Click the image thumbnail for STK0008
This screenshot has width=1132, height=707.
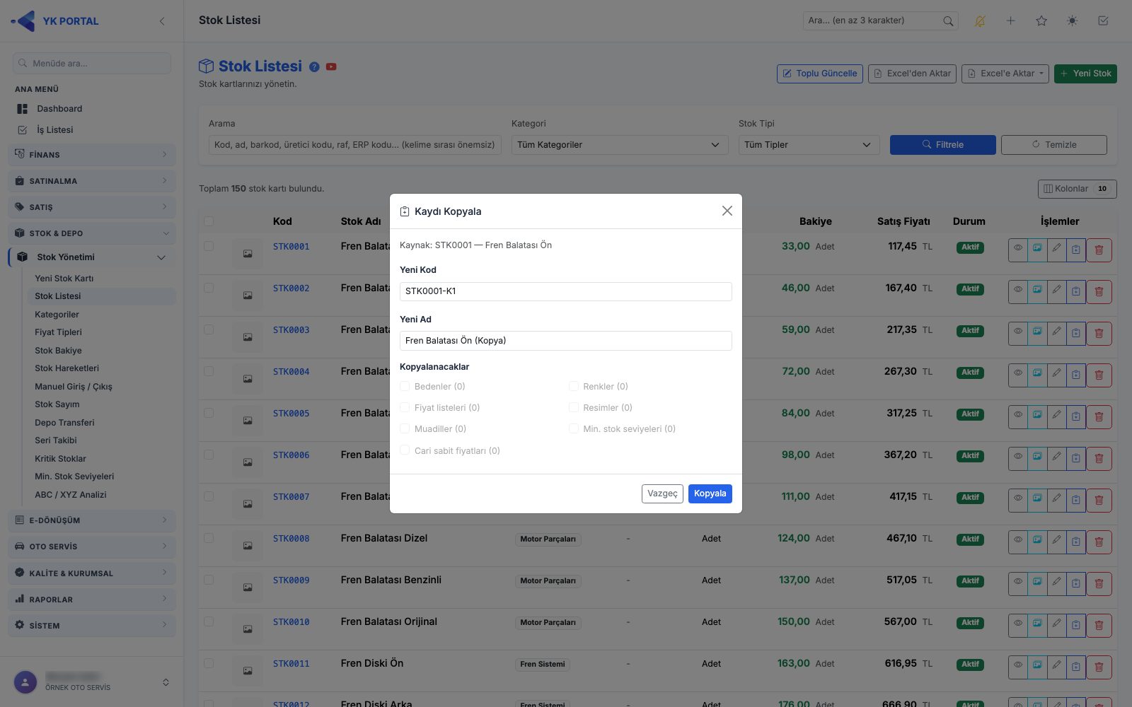[248, 545]
